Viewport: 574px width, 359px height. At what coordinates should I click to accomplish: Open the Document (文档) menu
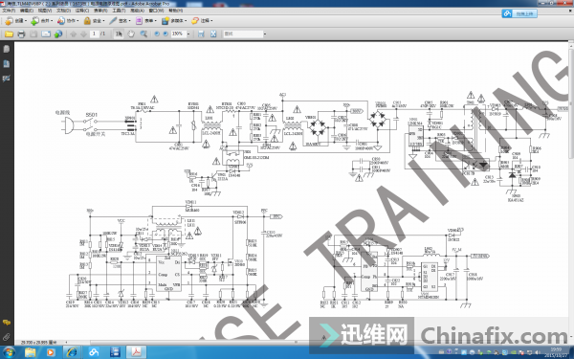[63, 11]
